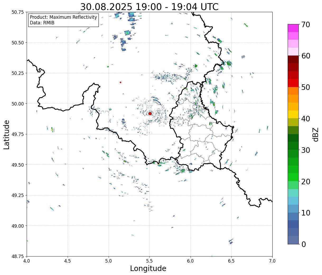Click the 'Data: RMIB' text

tap(42, 23)
